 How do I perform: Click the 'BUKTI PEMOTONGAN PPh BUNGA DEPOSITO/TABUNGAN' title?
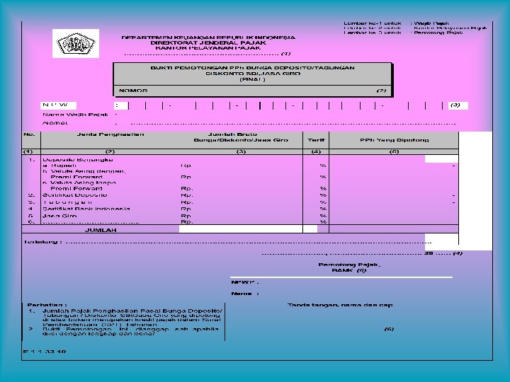[252, 68]
